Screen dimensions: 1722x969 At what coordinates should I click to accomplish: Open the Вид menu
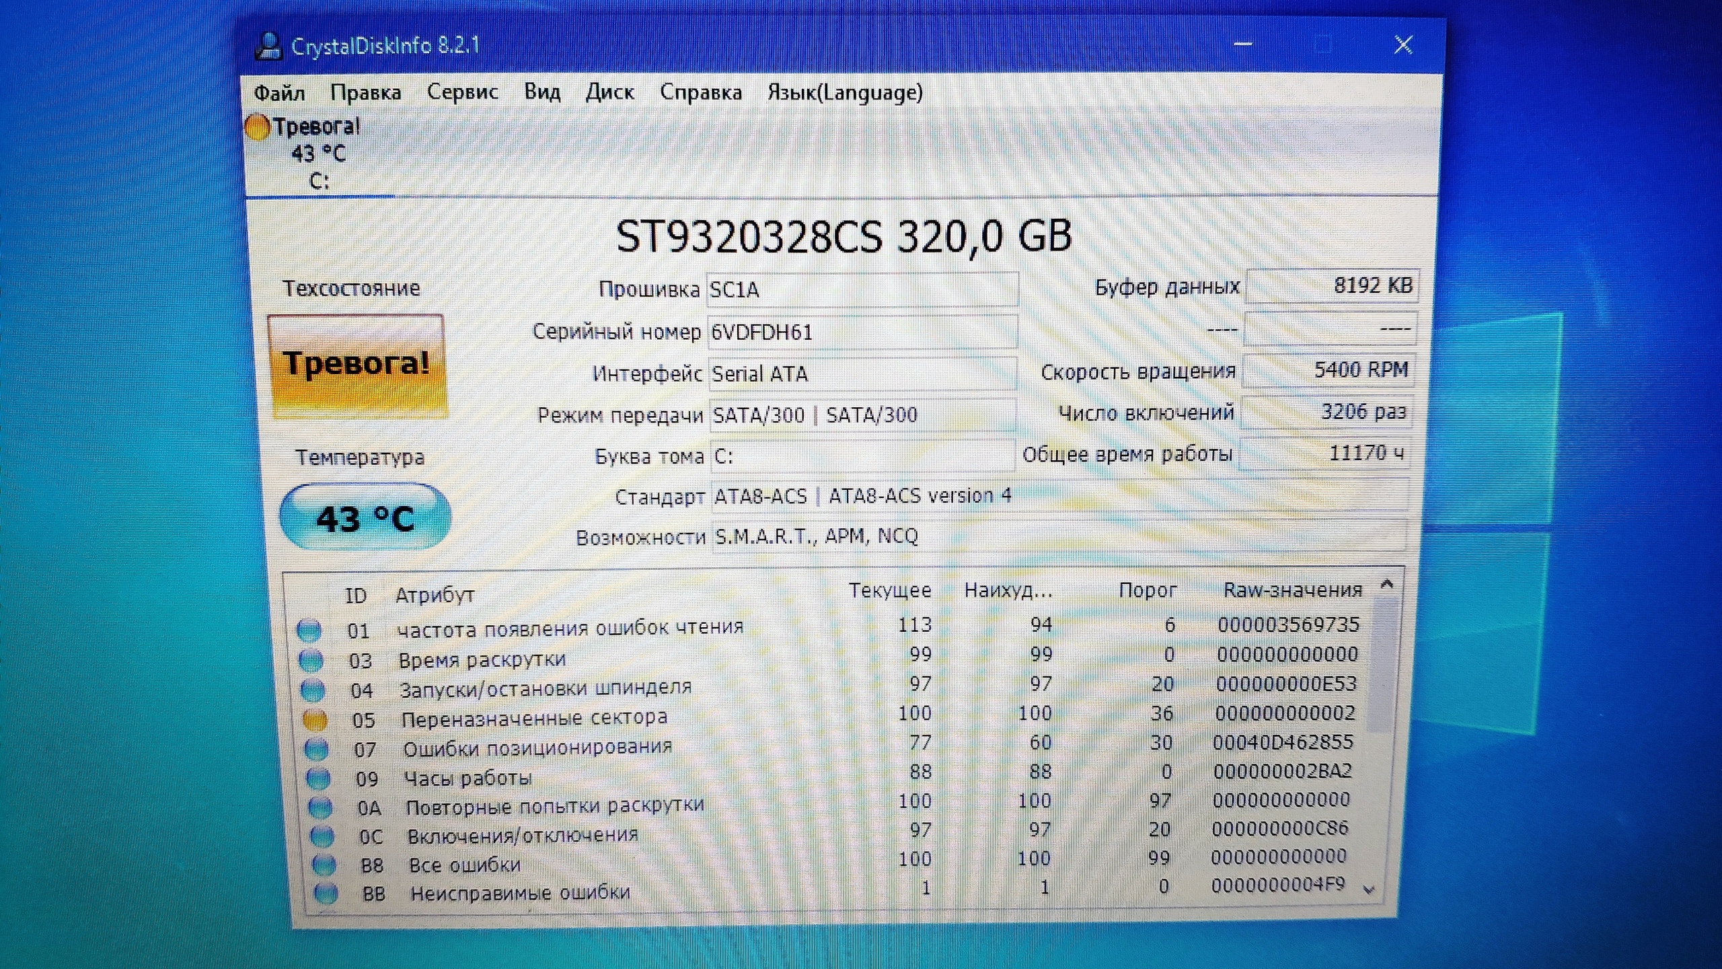pos(542,92)
